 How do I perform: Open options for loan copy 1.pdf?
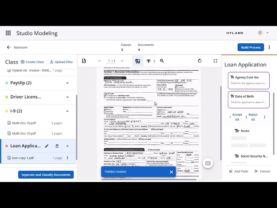[x=68, y=158]
